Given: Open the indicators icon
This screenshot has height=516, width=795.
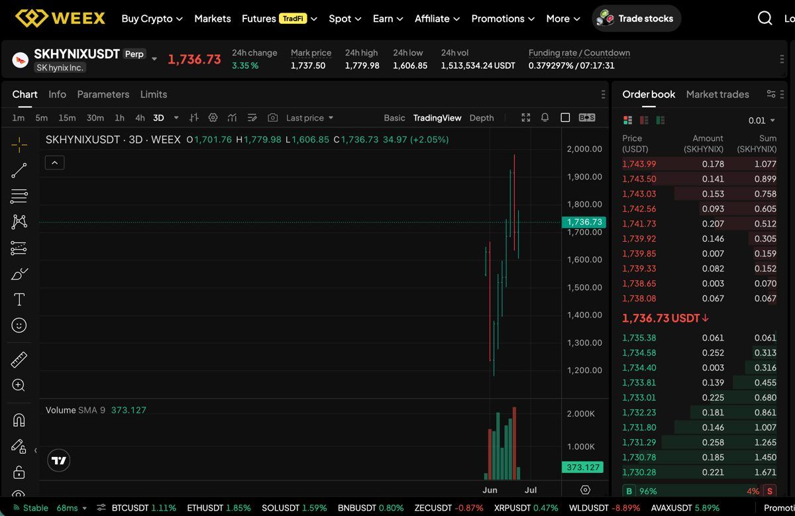Looking at the screenshot, I should point(232,118).
